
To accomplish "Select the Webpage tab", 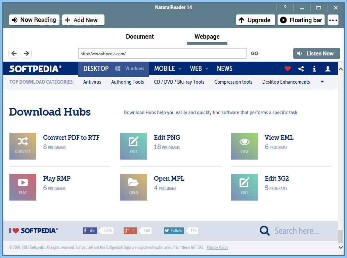I will 207,37.
